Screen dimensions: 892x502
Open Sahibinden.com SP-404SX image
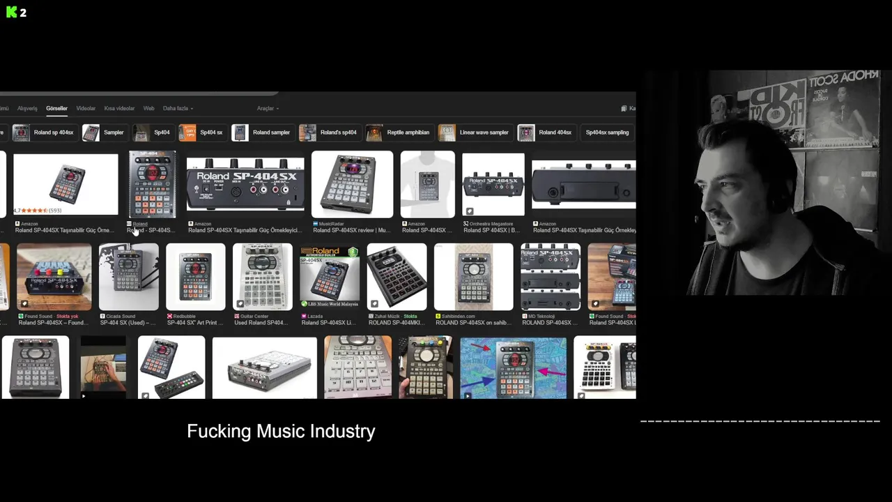coord(473,277)
